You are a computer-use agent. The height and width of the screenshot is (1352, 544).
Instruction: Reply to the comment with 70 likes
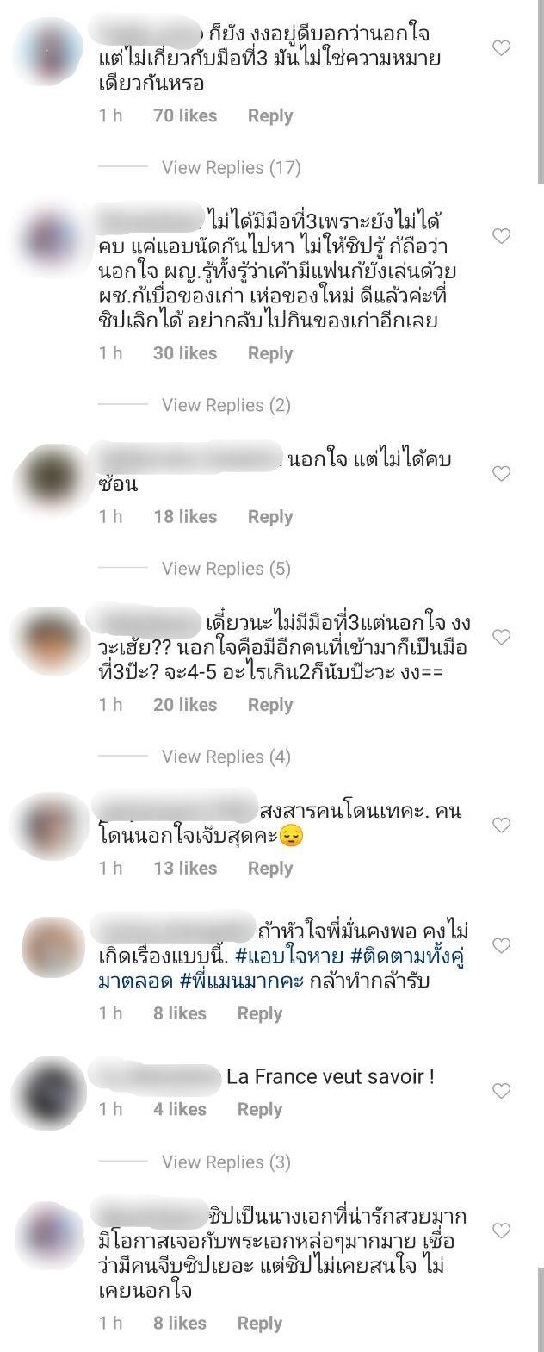270,116
